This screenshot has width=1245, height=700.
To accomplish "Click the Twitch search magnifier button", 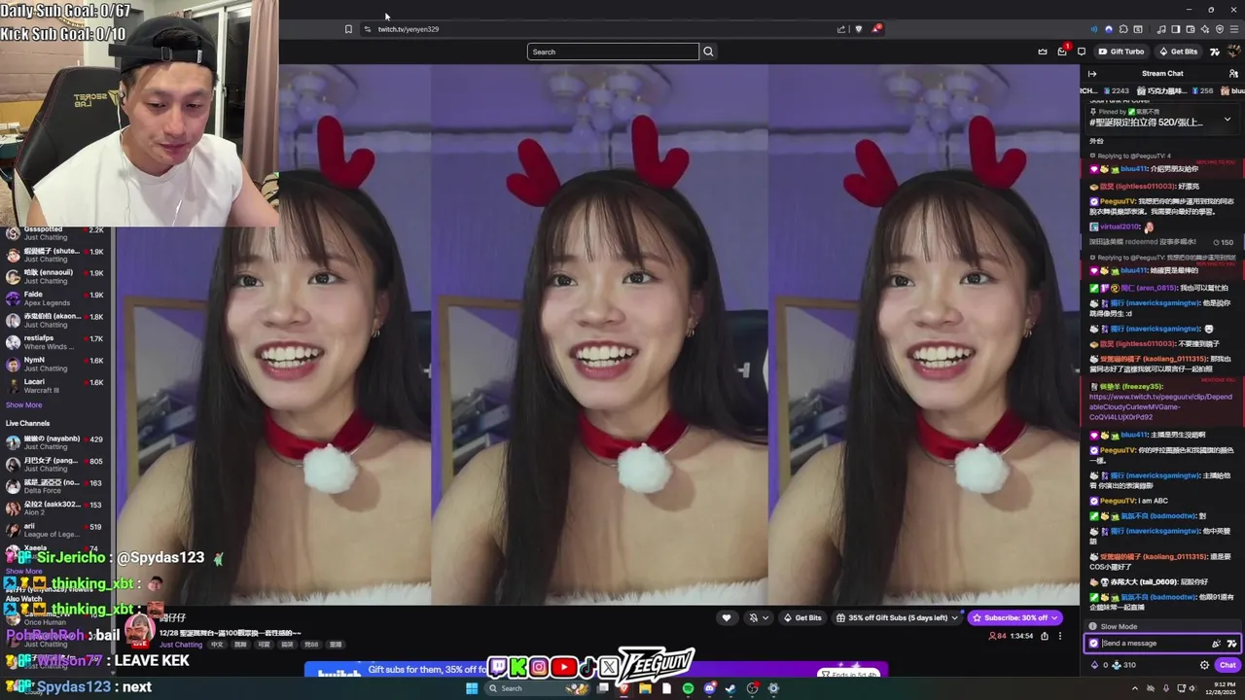I will click(x=708, y=52).
